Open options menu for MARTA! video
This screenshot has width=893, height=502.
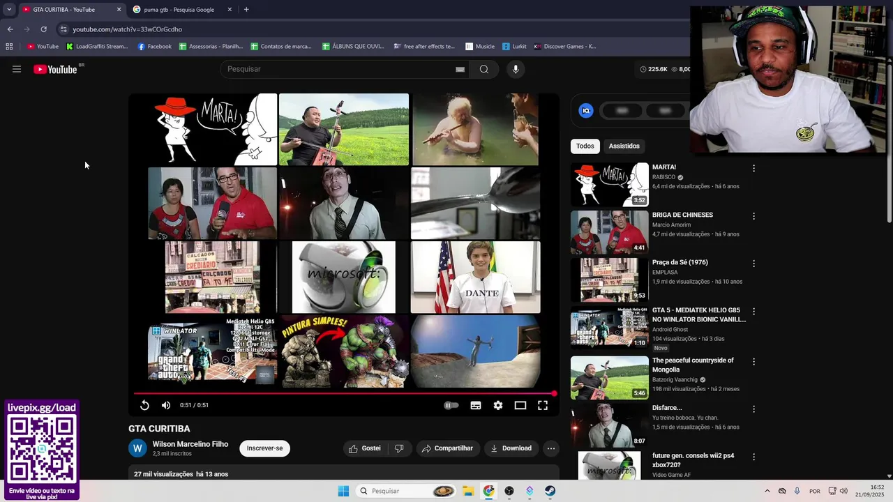click(753, 168)
